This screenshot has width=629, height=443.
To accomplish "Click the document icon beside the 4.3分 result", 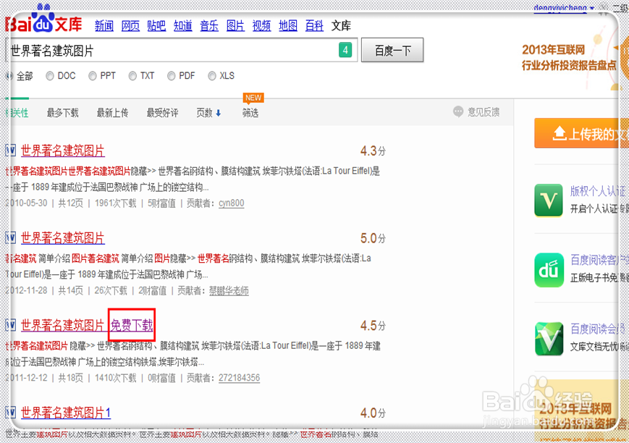I will [x=11, y=151].
